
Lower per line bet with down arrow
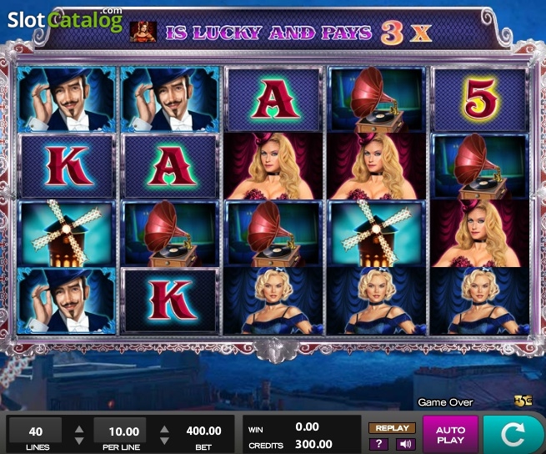[164, 441]
